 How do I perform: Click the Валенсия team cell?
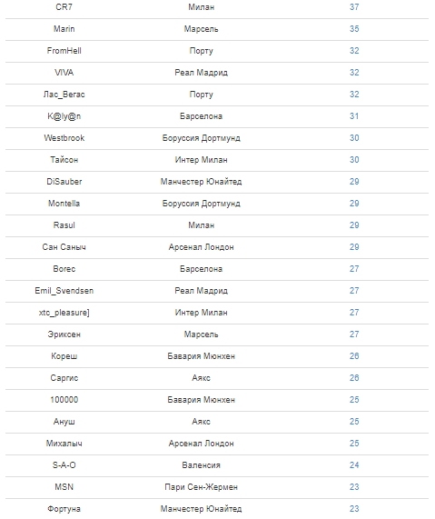201,465
